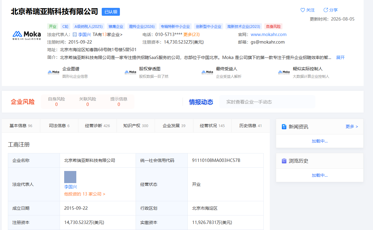This screenshot has height=230, width=373.
Task: Click the 瞪羚企业(2026) tag
Action: [142, 27]
